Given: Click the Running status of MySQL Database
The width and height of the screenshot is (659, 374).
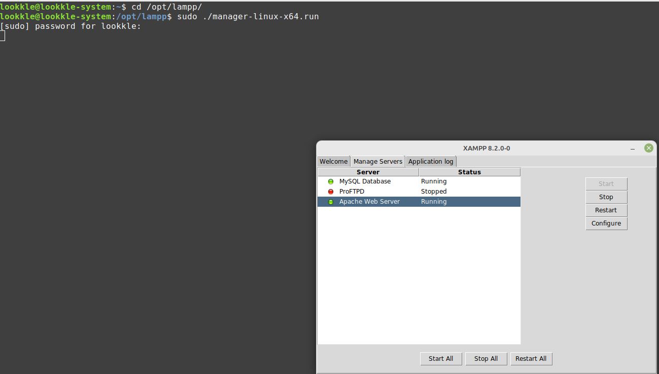Looking at the screenshot, I should pos(434,181).
